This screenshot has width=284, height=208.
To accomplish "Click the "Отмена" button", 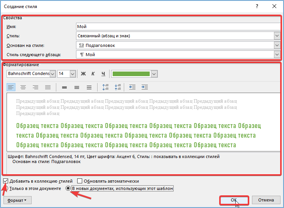I will 266,200.
